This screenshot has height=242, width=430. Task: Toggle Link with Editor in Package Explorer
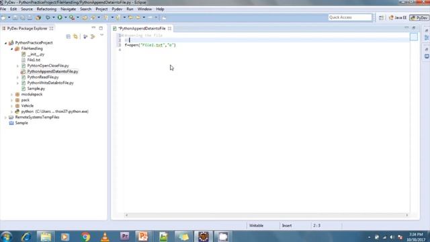click(75, 36)
